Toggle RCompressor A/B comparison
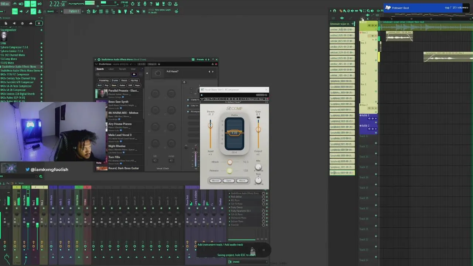473x266 pixels. pyautogui.click(x=243, y=99)
